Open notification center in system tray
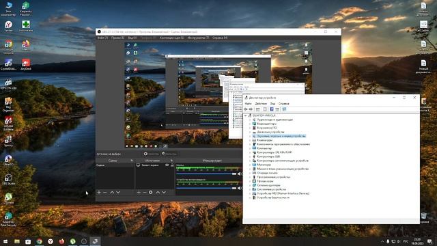The width and height of the screenshot is (437, 246). point(429,241)
